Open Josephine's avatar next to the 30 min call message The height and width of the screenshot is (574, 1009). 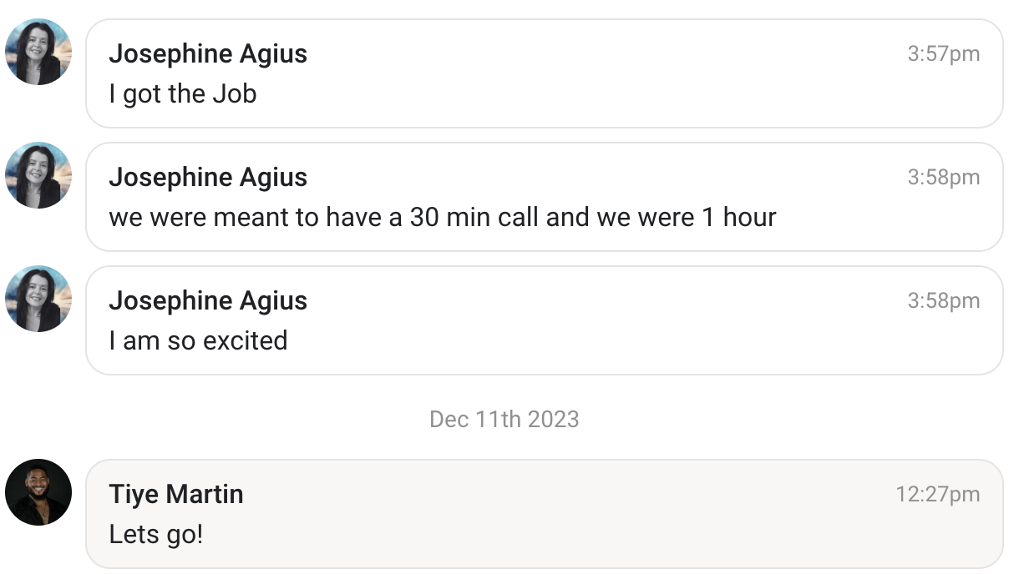38,175
